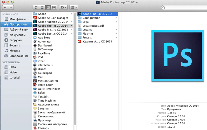207x130 pixels.
Task: Expand the Presets folder arrow
Action: point(116,38)
